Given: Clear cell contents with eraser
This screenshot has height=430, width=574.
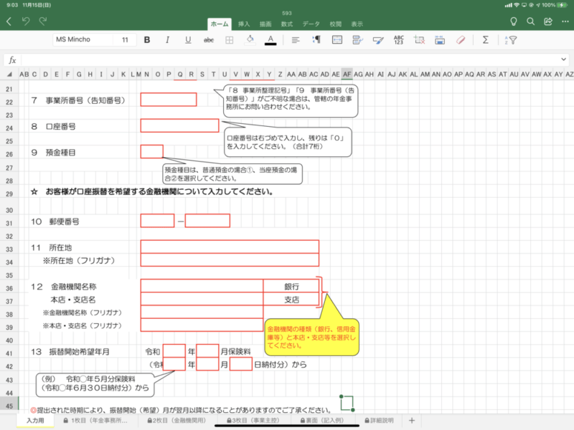Looking at the screenshot, I should [x=461, y=40].
